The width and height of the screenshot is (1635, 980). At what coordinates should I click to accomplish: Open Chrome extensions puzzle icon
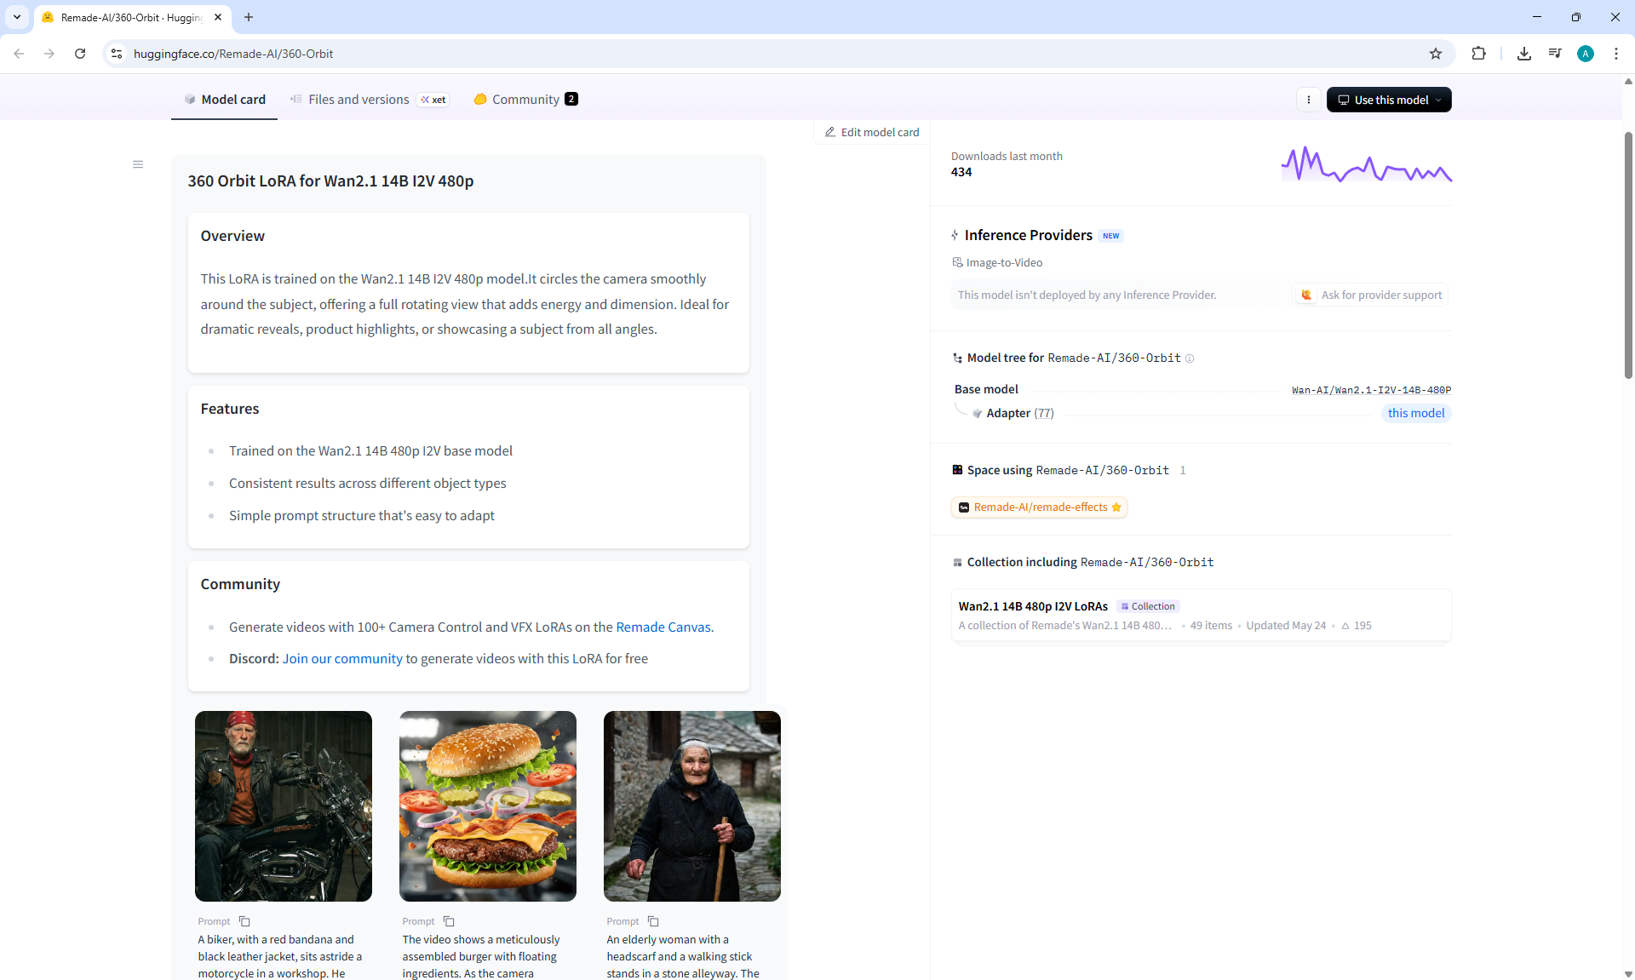pos(1478,54)
